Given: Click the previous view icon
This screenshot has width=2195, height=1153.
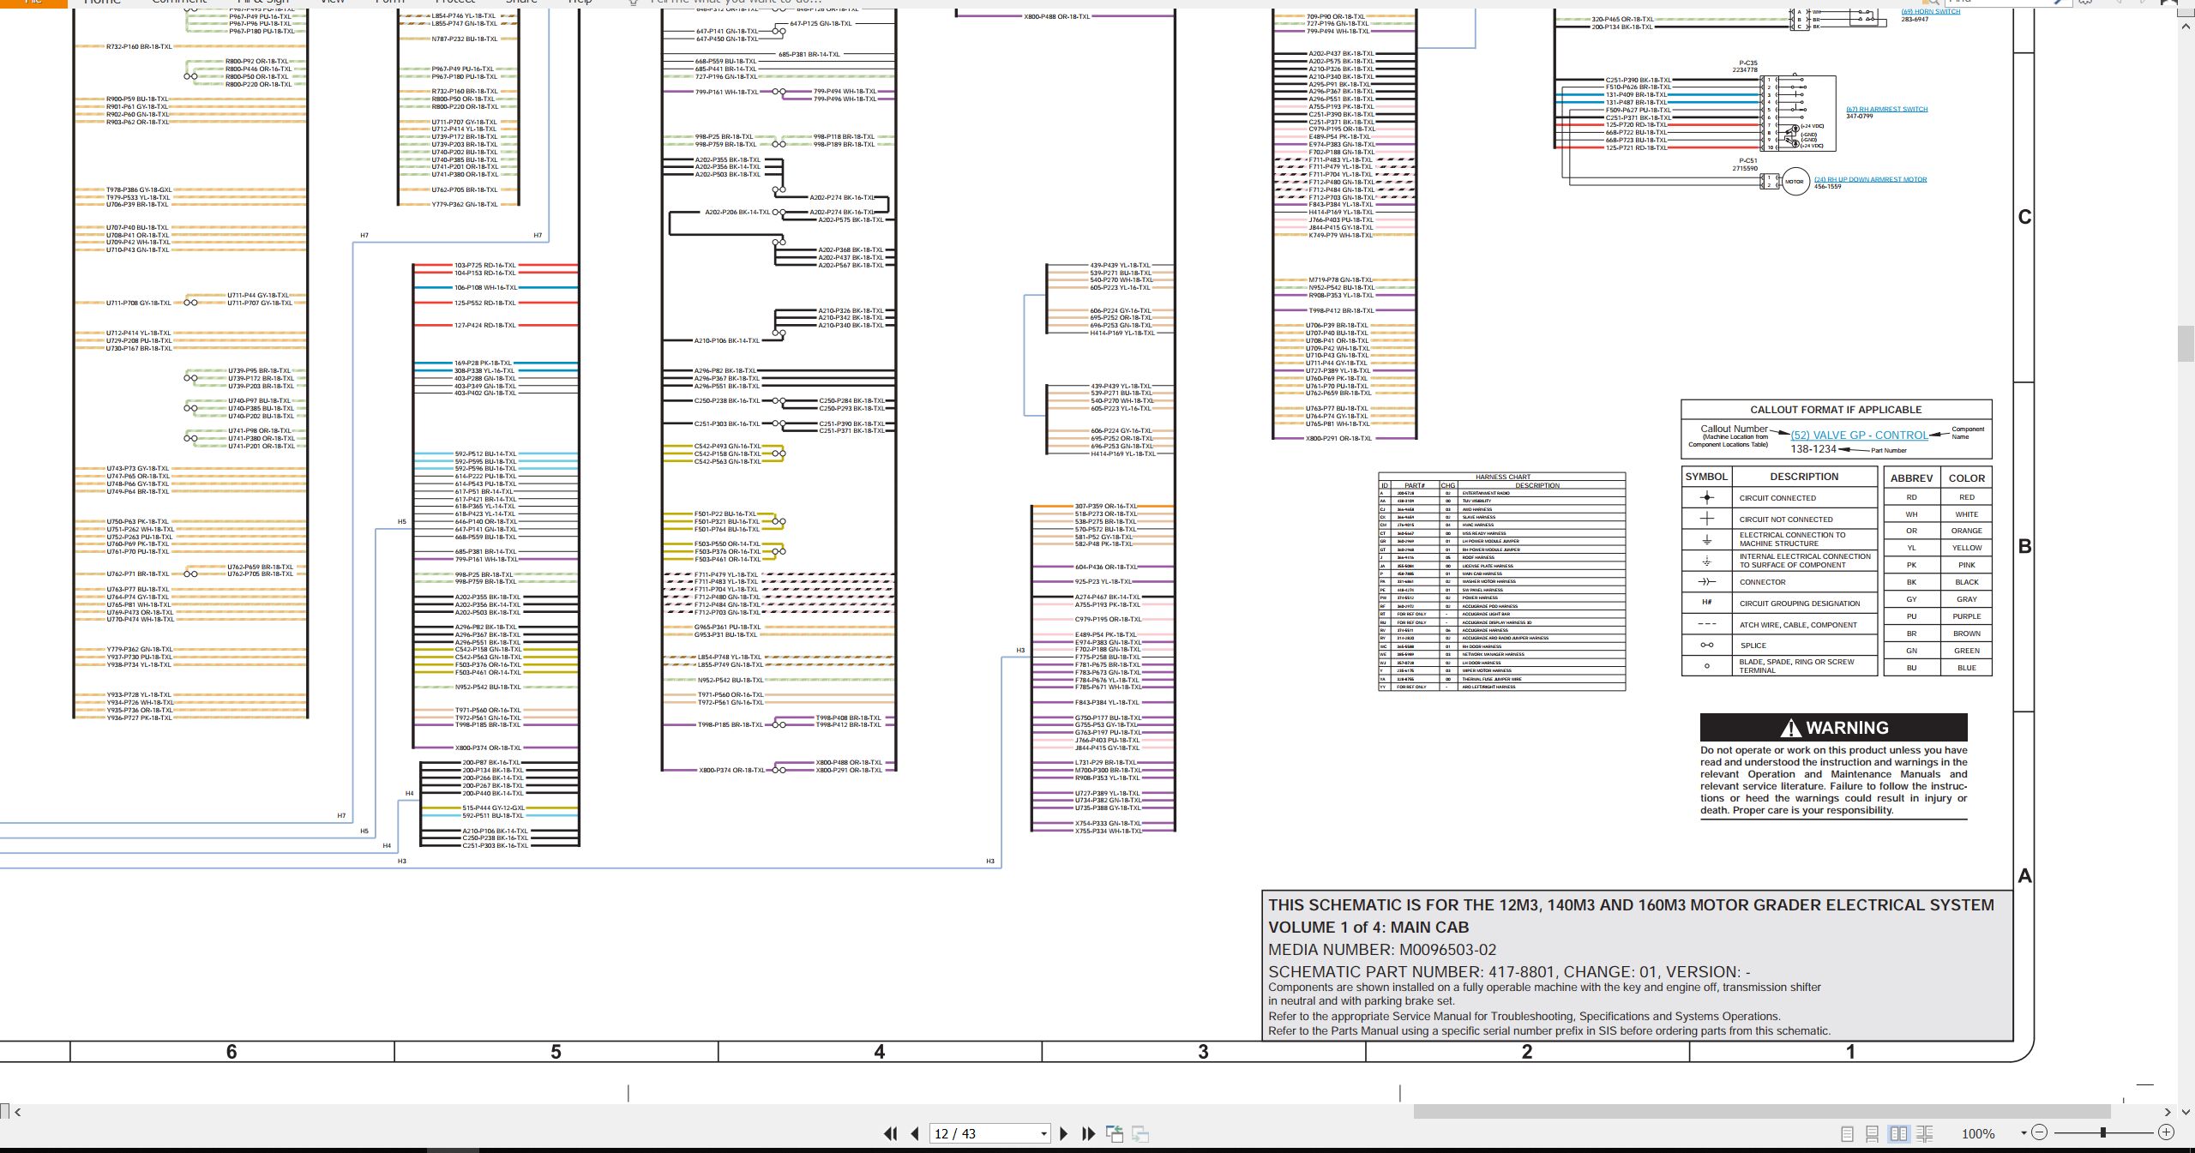Looking at the screenshot, I should (x=1115, y=1133).
